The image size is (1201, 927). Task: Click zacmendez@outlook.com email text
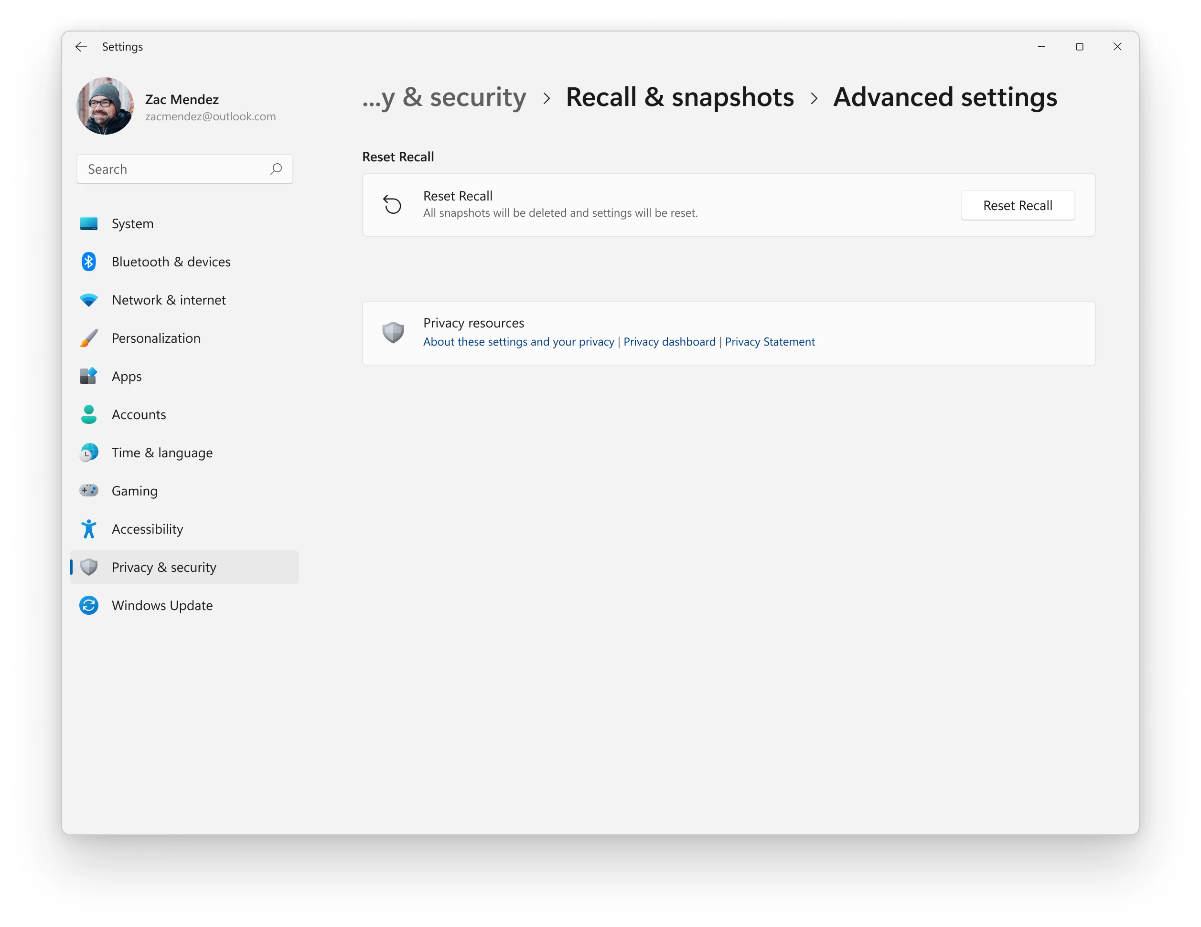tap(210, 116)
